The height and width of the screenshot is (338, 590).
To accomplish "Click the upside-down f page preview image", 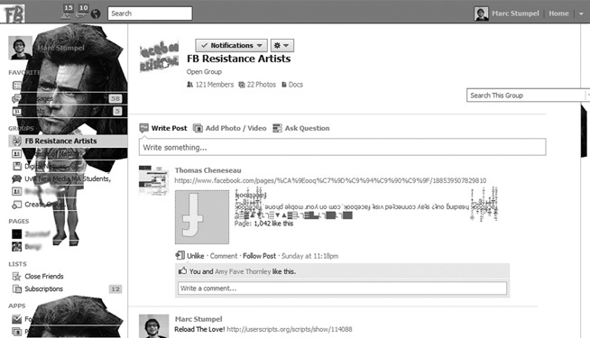I will 202,217.
